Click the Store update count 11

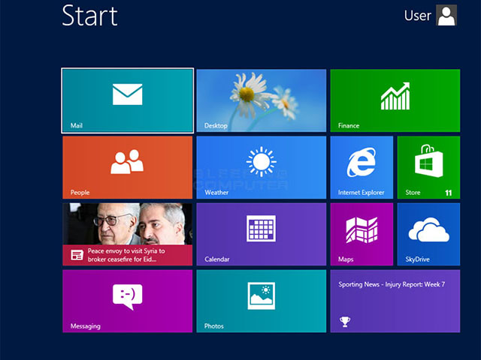tap(448, 193)
